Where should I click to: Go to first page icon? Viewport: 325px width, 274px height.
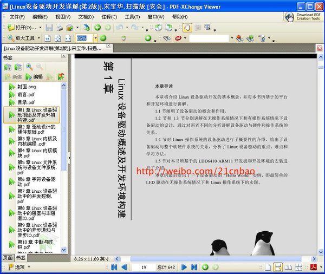(x=114, y=267)
